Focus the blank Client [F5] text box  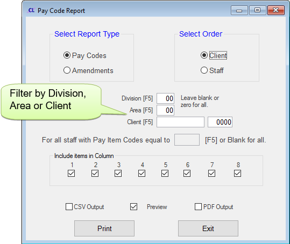180,122
